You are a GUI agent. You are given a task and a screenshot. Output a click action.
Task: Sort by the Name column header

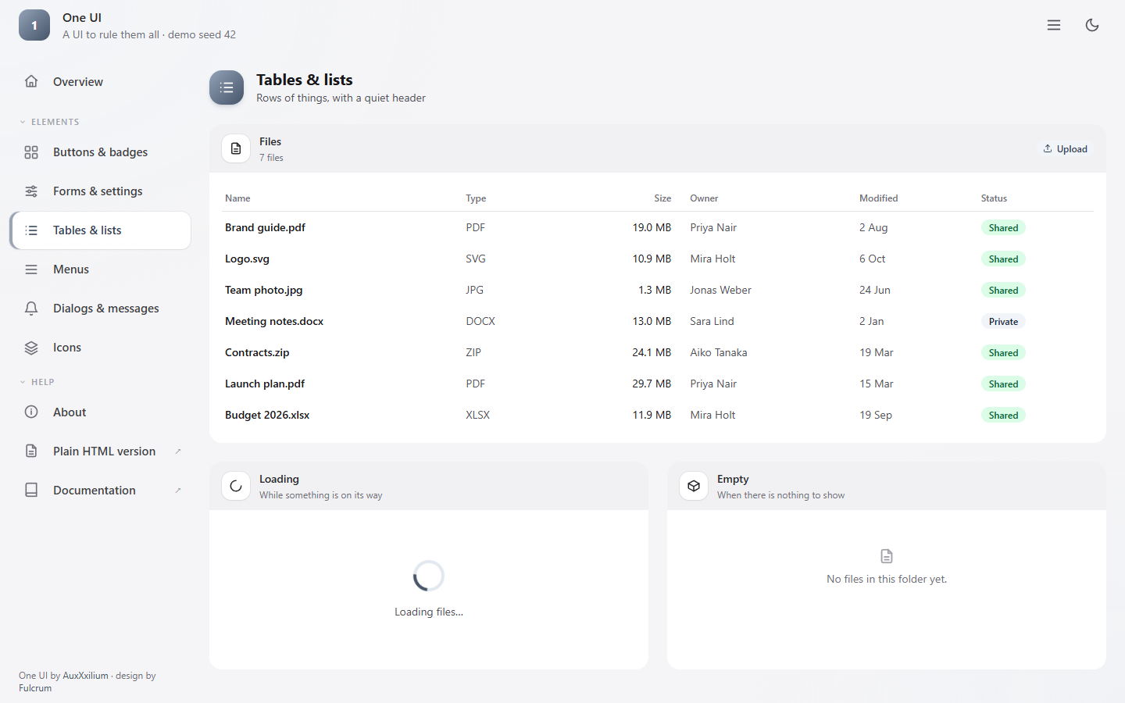pos(237,198)
